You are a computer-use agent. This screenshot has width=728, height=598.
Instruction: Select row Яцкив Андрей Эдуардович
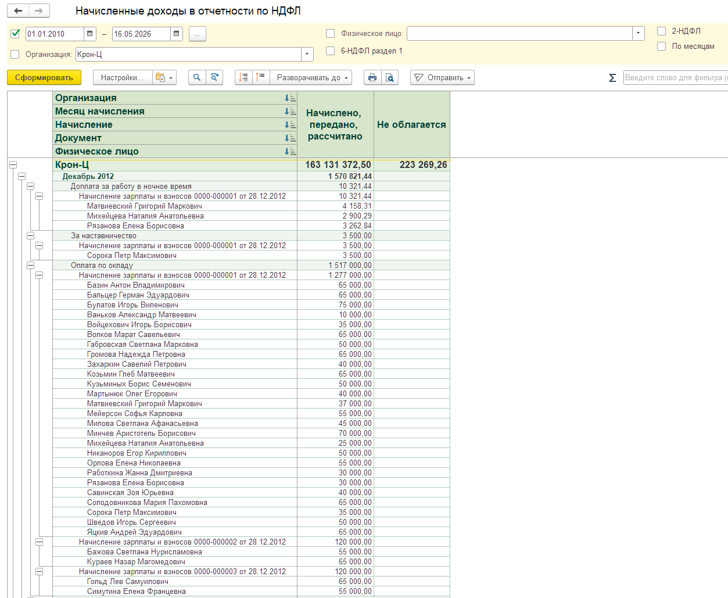[x=251, y=532]
